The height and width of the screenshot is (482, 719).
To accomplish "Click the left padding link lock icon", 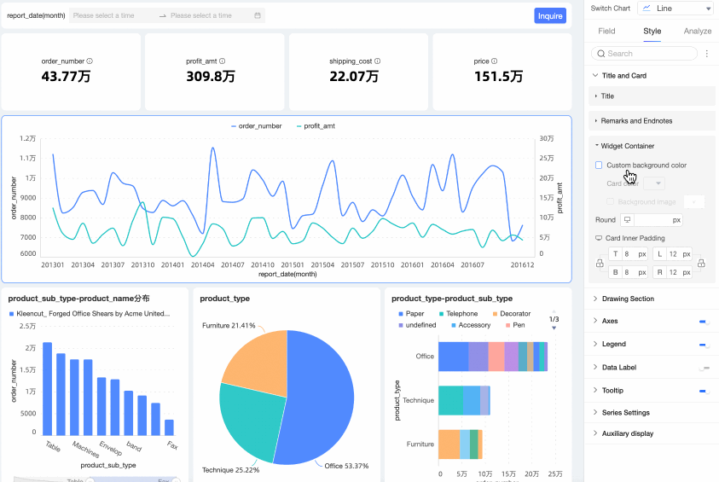I will [600, 264].
